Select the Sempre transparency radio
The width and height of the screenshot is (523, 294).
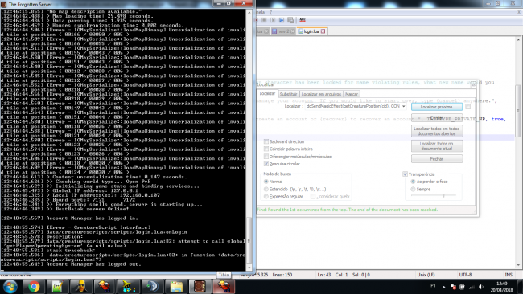click(413, 189)
